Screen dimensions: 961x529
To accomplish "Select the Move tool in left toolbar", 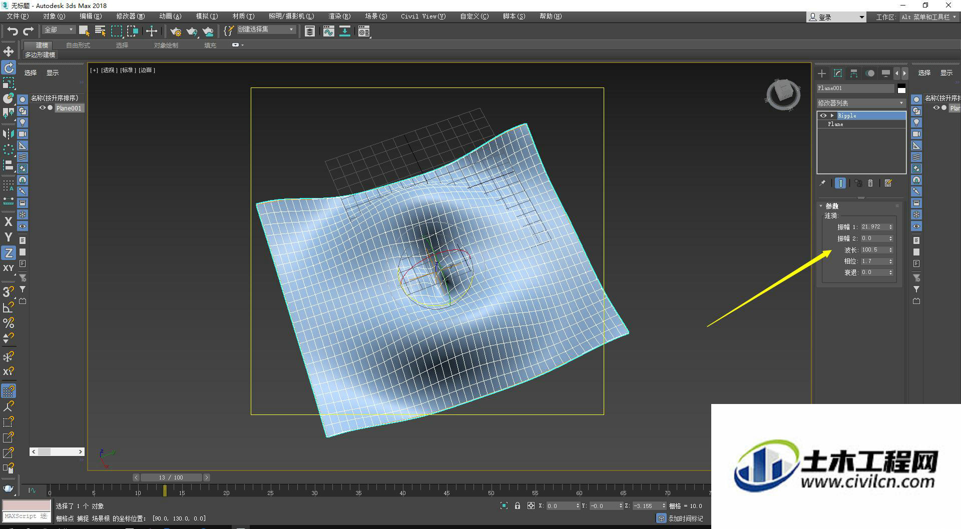I will click(x=9, y=51).
